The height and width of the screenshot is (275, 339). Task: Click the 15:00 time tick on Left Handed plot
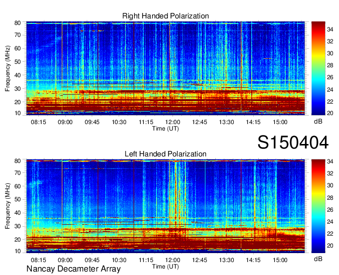click(280, 260)
